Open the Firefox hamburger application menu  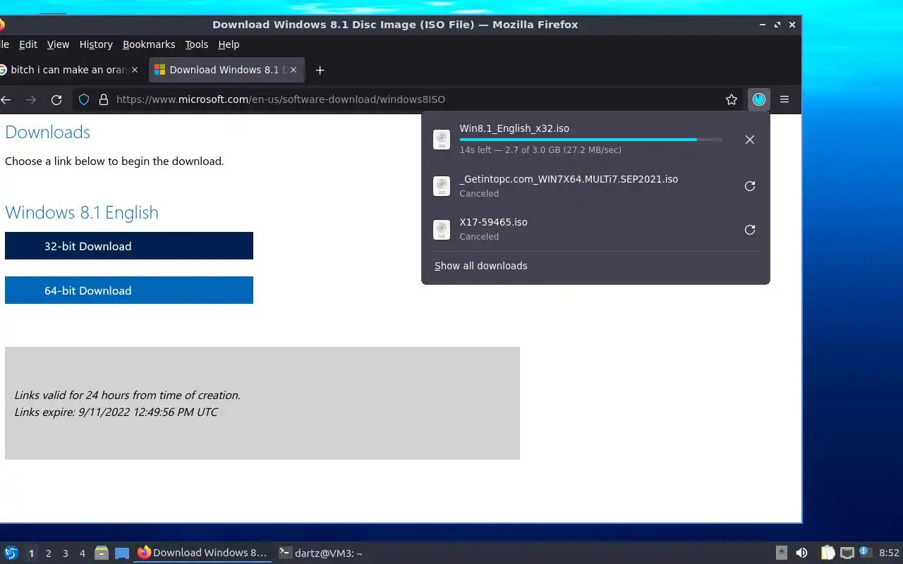784,99
